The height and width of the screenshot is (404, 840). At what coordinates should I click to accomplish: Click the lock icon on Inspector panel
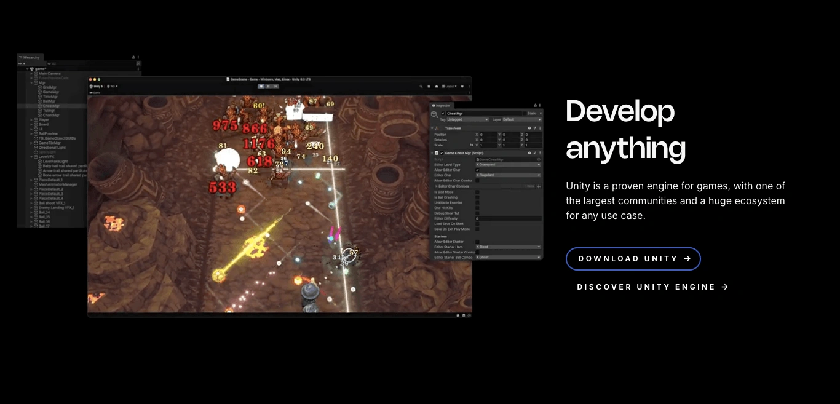[x=535, y=106]
